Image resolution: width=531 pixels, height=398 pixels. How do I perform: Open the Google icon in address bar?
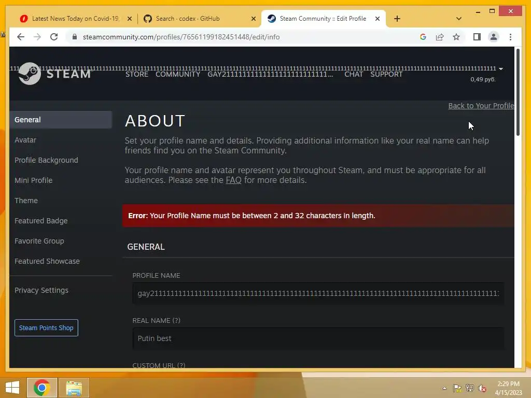[423, 37]
